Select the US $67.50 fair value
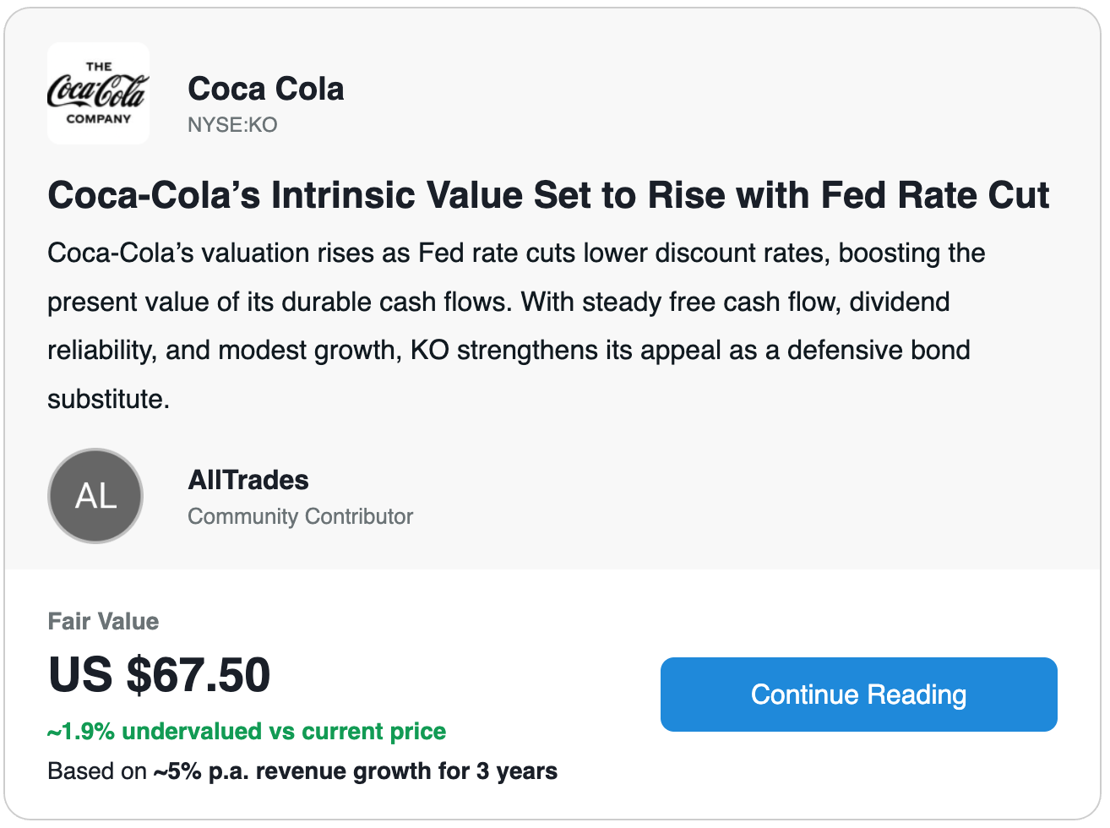Image resolution: width=1110 pixels, height=828 pixels. coord(160,674)
